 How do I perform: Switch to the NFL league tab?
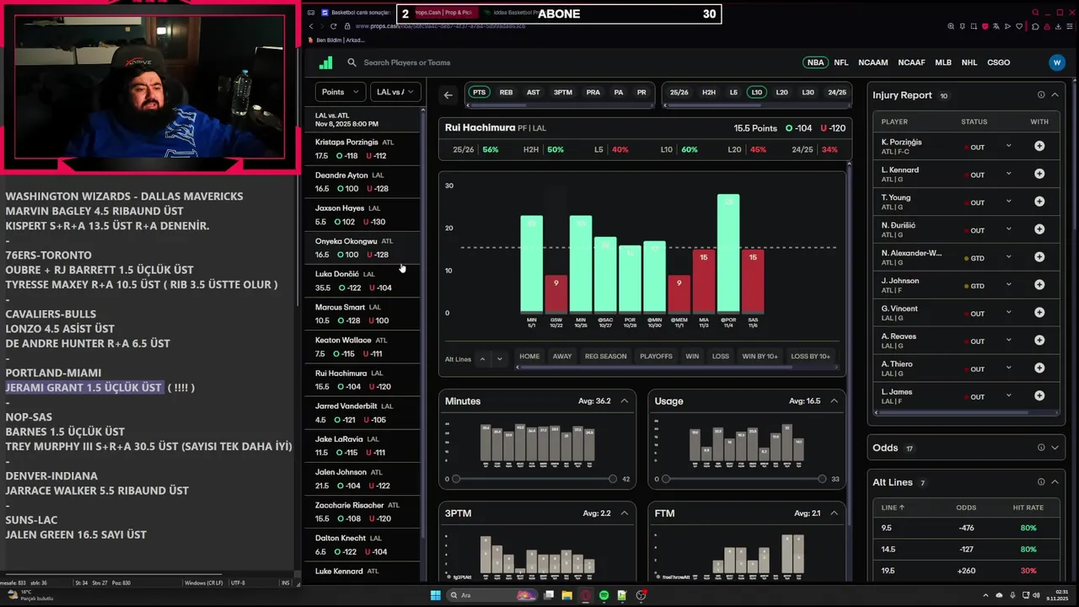click(840, 62)
